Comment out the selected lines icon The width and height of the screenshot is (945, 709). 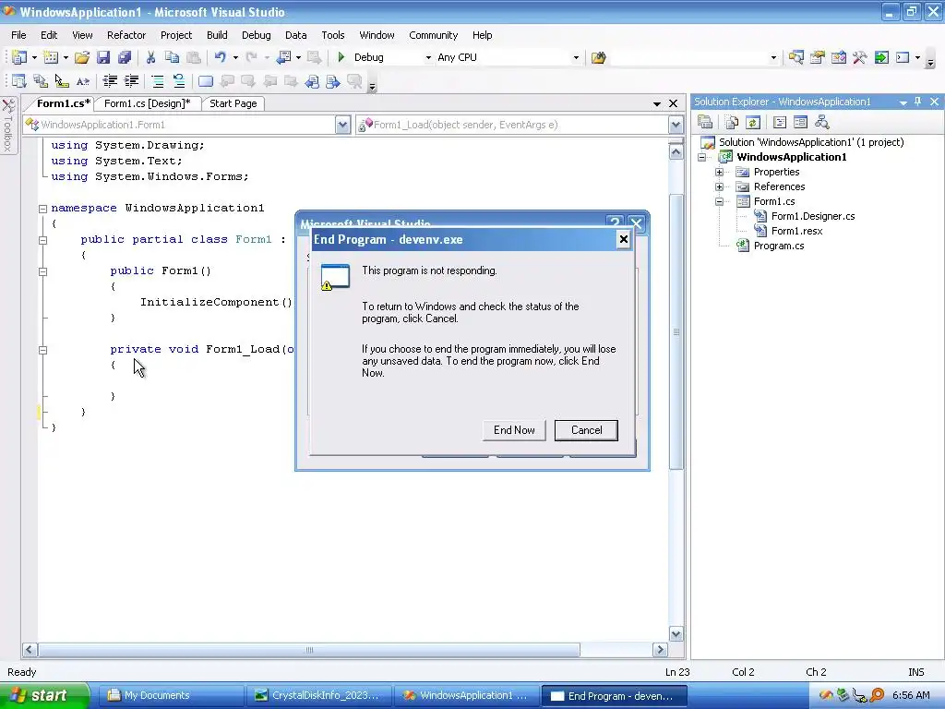(x=157, y=81)
